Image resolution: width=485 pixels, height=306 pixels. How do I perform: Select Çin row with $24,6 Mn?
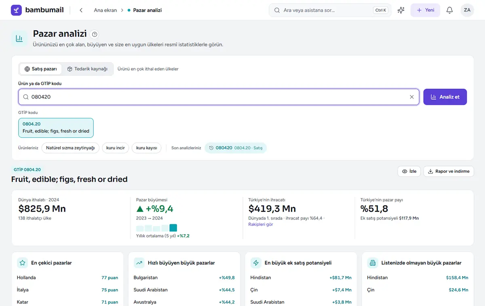(x=418, y=290)
